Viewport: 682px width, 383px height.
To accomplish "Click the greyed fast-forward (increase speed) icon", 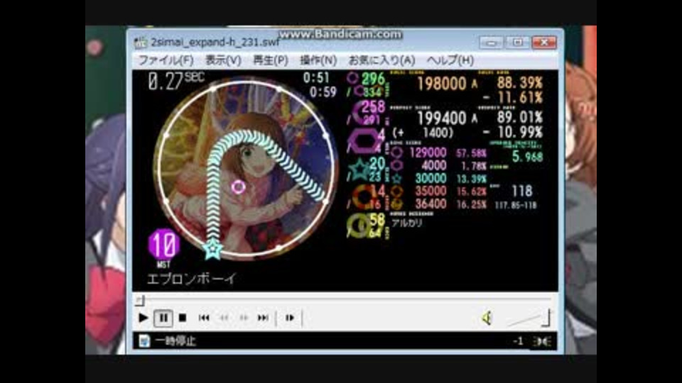I will coord(243,318).
